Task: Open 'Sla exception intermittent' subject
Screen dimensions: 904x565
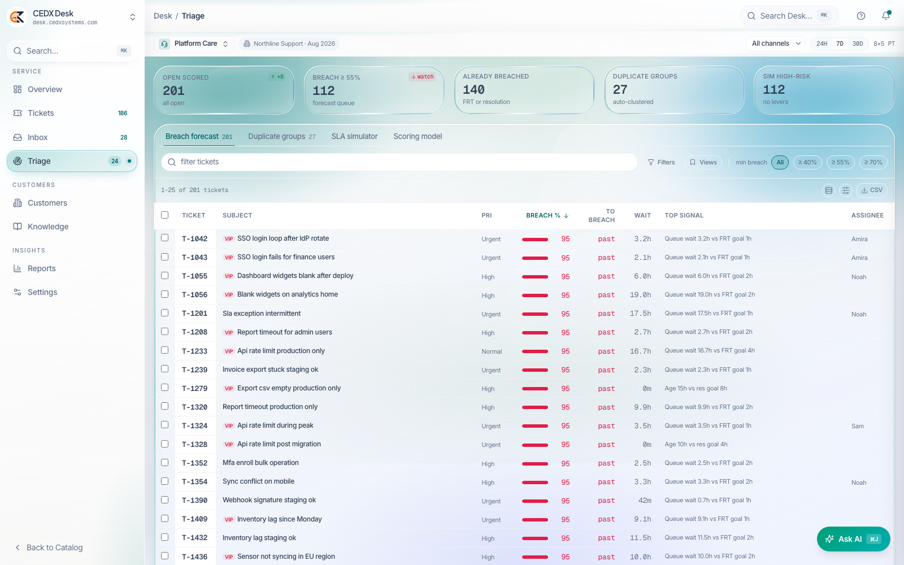Action: click(x=262, y=314)
